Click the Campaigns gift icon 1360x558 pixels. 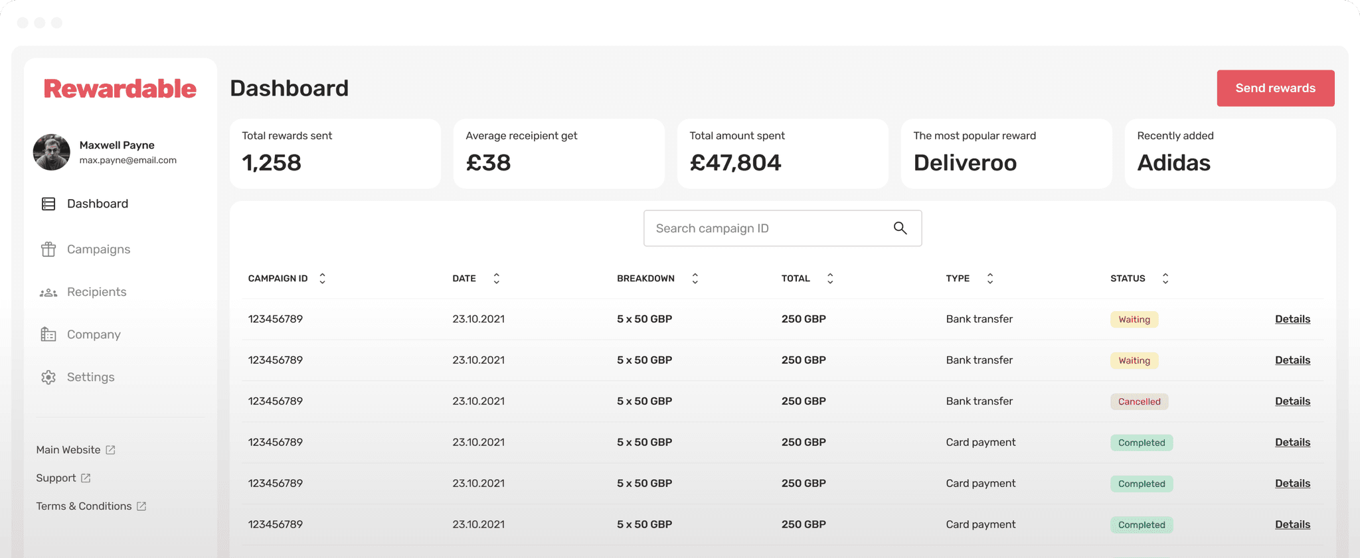tap(48, 249)
